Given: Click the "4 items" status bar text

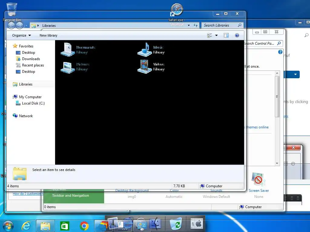Looking at the screenshot, I should (13, 186).
